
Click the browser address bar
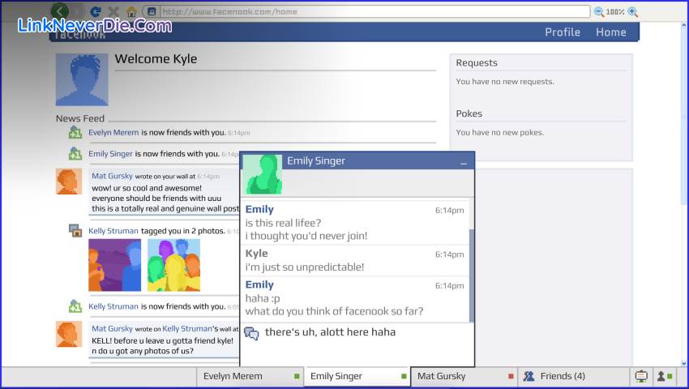pyautogui.click(x=373, y=12)
